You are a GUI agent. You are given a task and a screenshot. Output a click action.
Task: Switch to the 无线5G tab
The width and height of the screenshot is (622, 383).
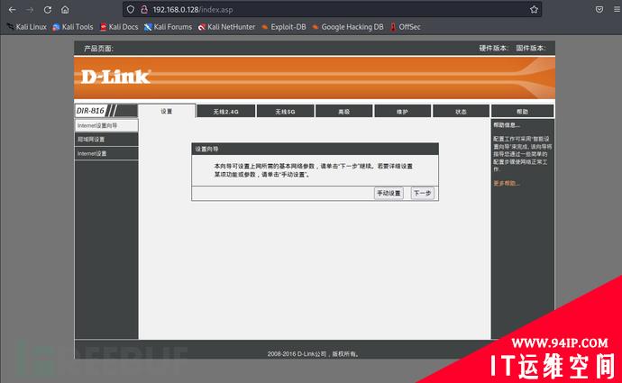pos(285,112)
